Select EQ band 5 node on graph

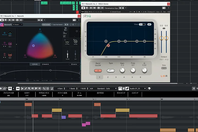pos(137,41)
